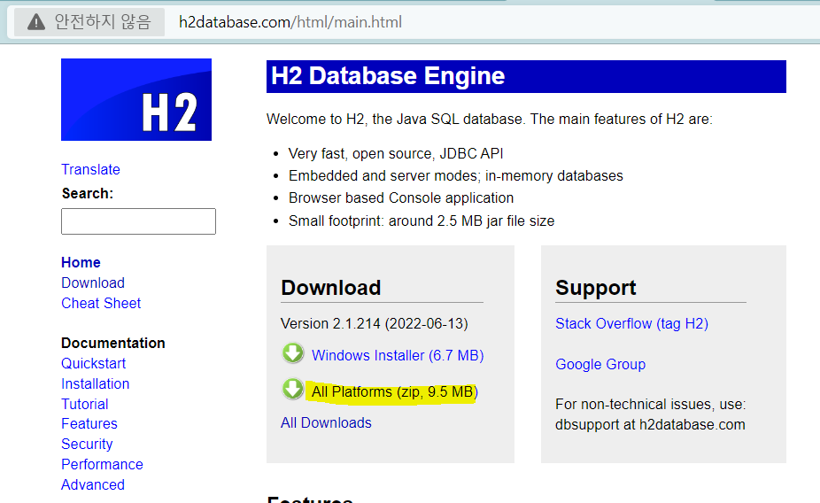Screen dimensions: 820x503
Task: Open the Cheat Sheet link
Action: click(x=101, y=303)
